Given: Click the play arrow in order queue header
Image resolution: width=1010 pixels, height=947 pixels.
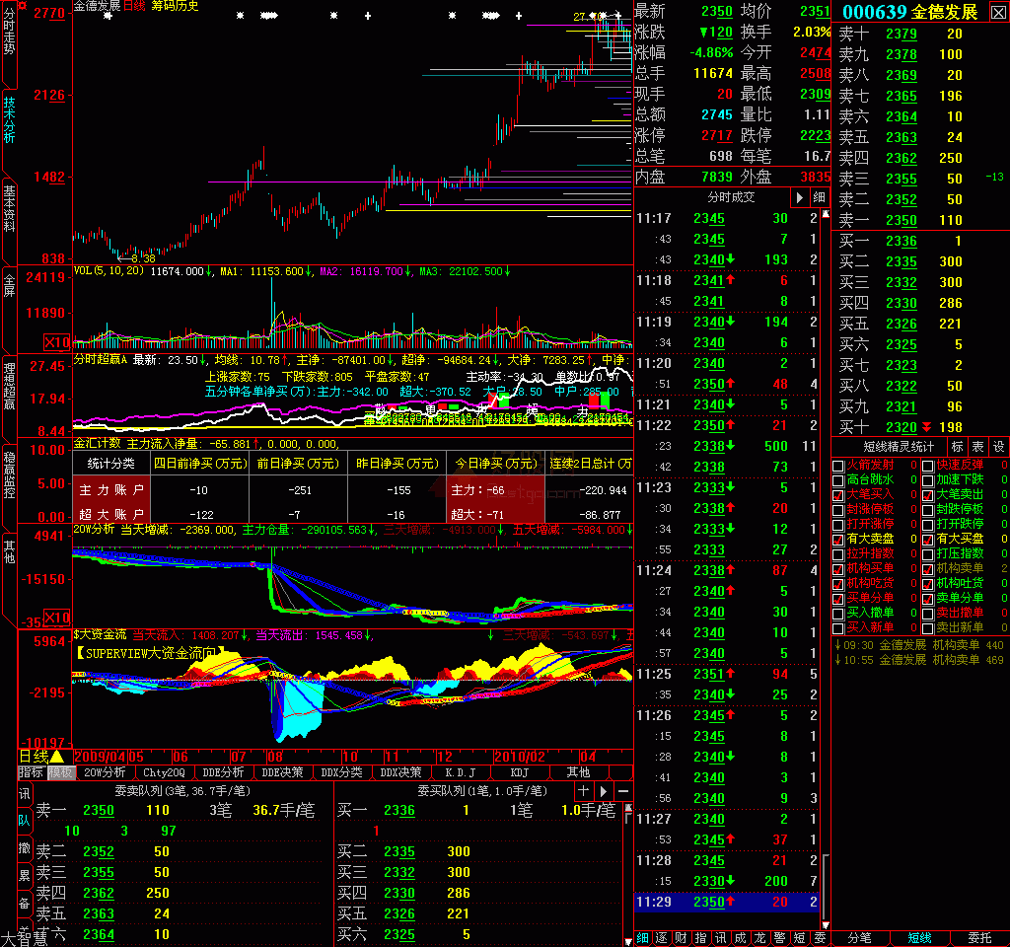Looking at the screenshot, I should pyautogui.click(x=604, y=791).
